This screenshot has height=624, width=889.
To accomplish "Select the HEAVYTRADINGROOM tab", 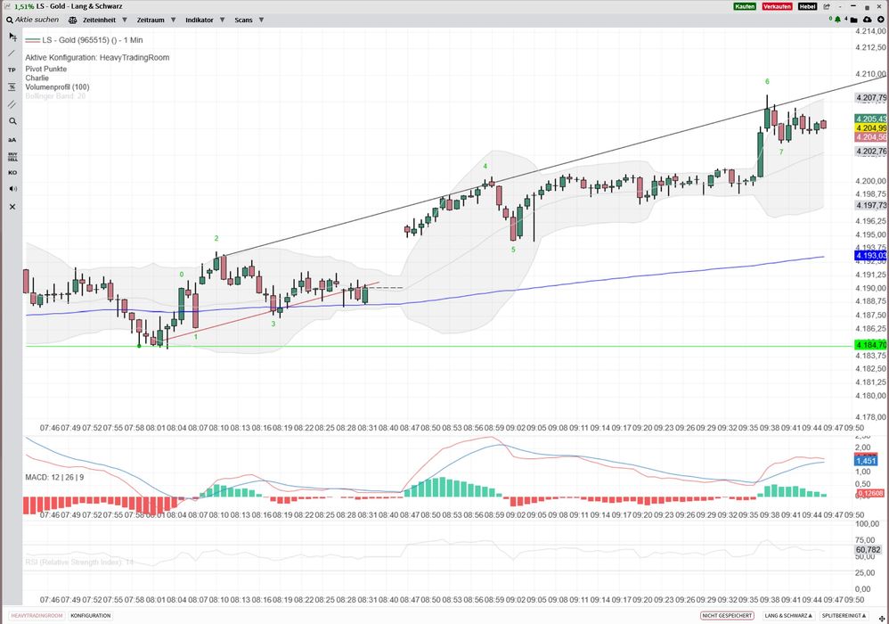I will tap(37, 616).
